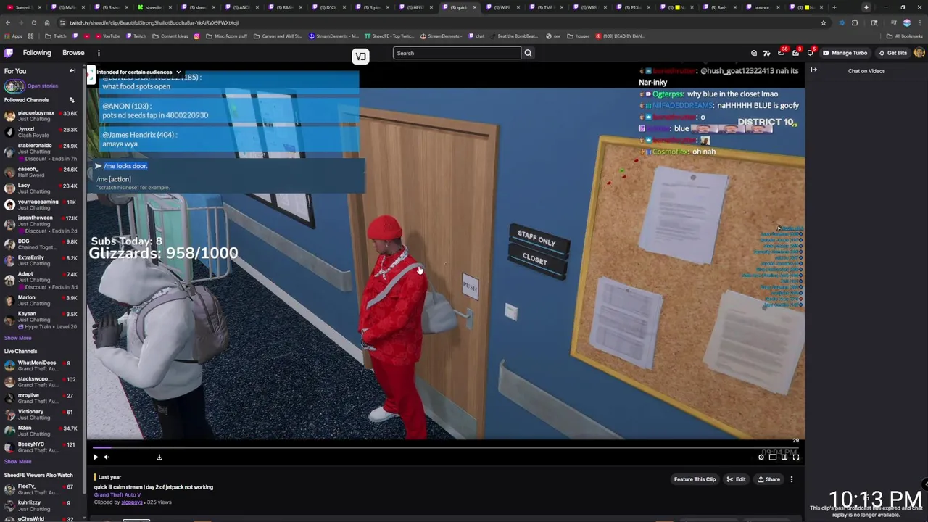Open WhatMoonDoes live channel
This screenshot has width=928, height=522.
[x=41, y=365]
